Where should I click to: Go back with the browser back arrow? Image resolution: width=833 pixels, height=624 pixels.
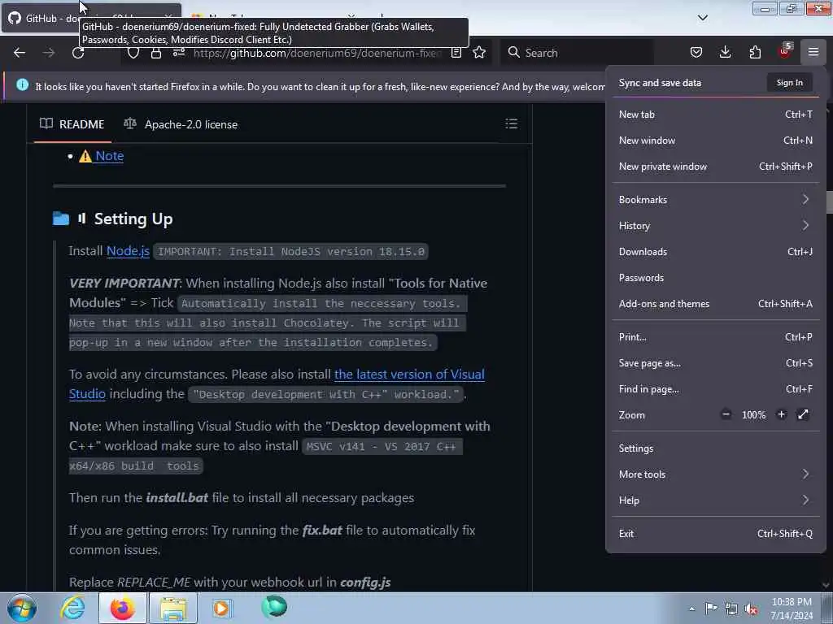[20, 53]
